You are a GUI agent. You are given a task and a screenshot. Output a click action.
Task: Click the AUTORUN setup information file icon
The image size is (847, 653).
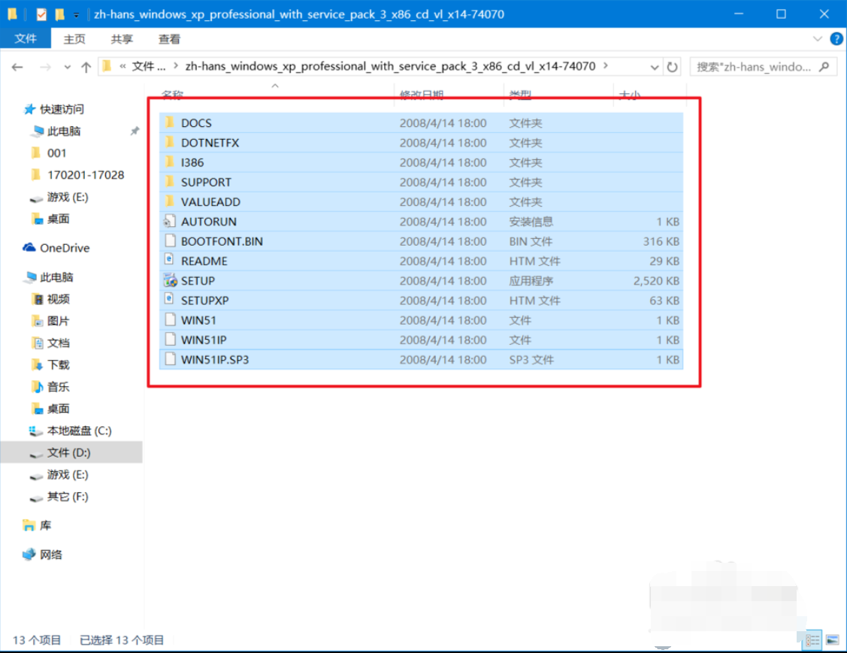pyautogui.click(x=169, y=222)
